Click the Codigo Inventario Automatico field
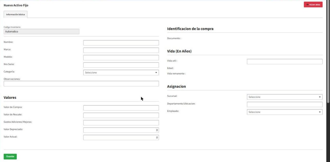 pos(42,31)
